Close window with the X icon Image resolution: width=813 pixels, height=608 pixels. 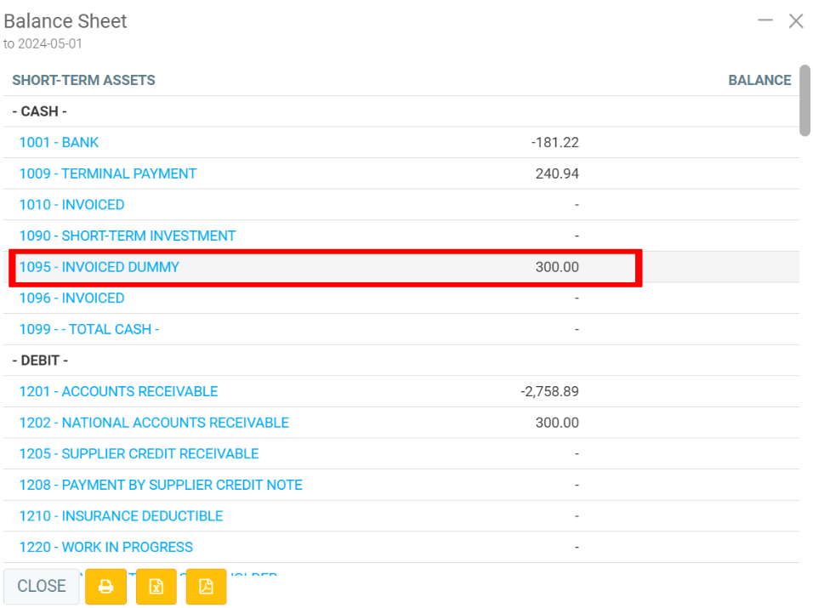(x=796, y=21)
